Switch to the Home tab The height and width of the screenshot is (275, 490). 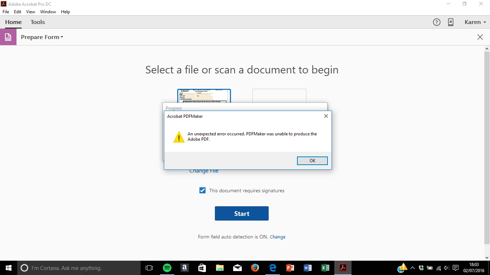coord(13,22)
